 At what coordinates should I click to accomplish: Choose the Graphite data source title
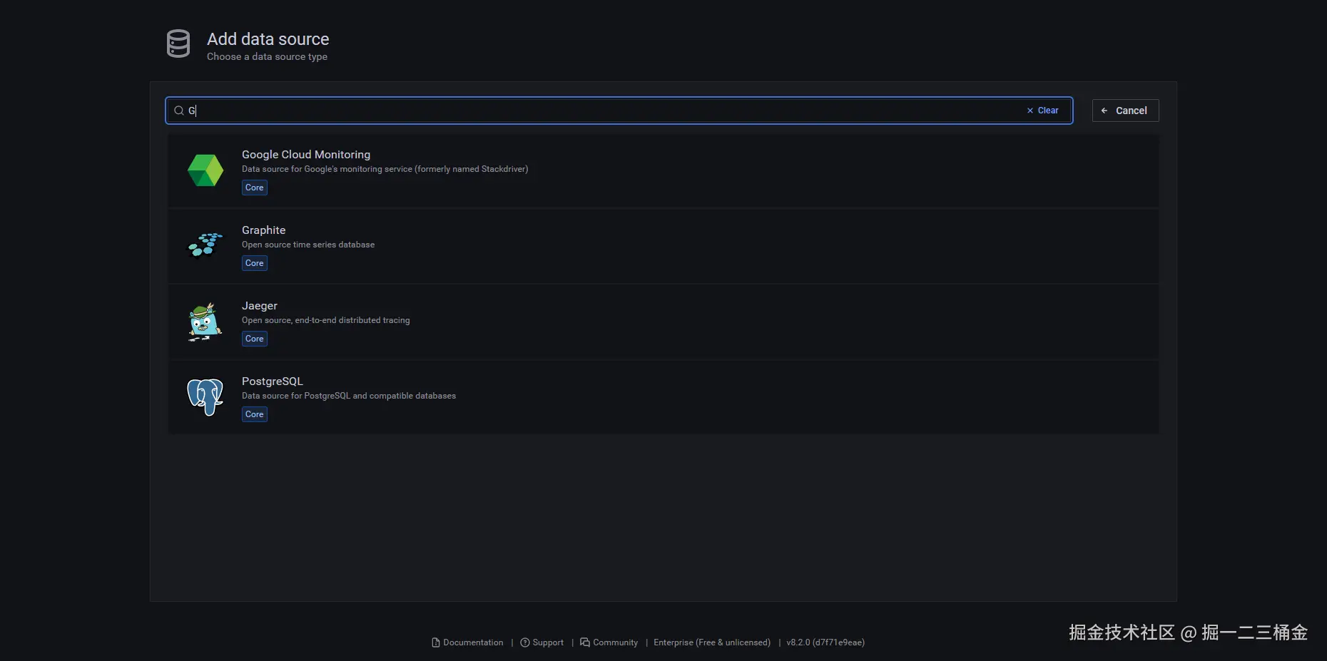point(263,230)
